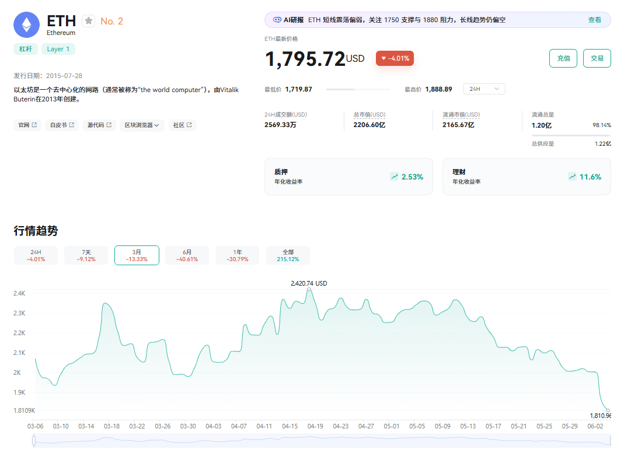Click the 流通市值(USD) label
The width and height of the screenshot is (631, 464).
pyautogui.click(x=461, y=114)
